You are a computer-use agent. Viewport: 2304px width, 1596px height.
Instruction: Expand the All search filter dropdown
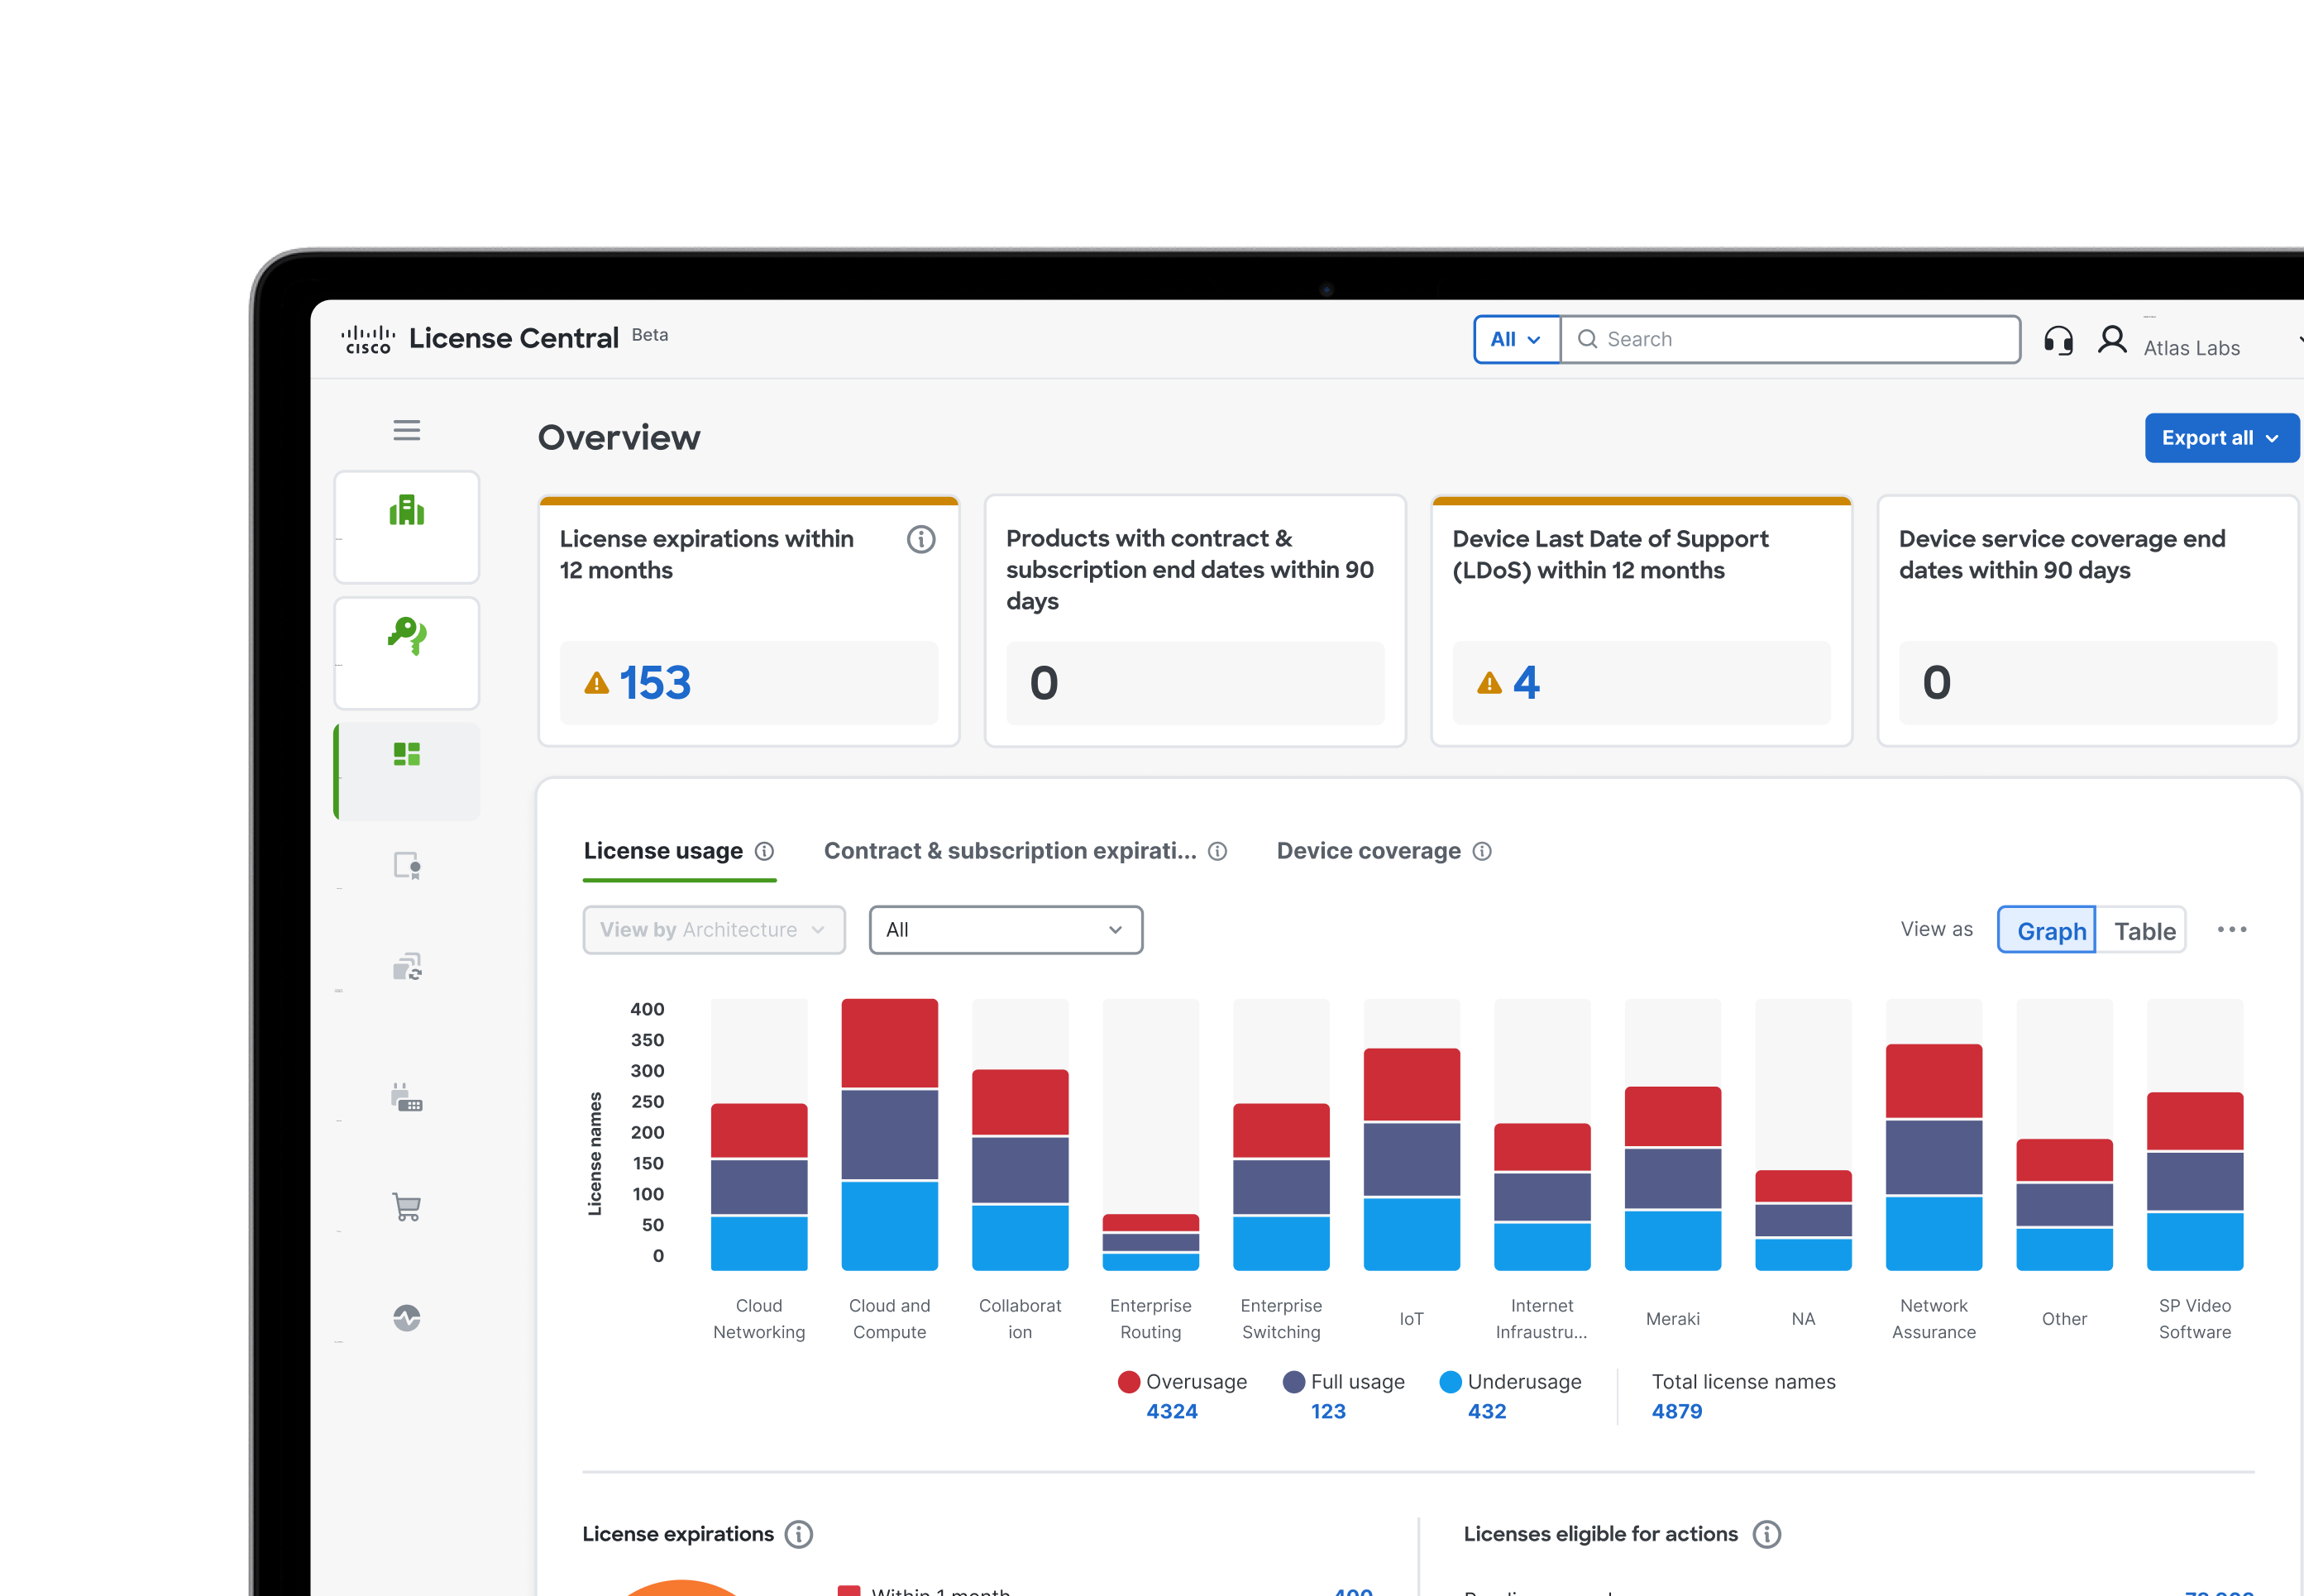point(1515,340)
